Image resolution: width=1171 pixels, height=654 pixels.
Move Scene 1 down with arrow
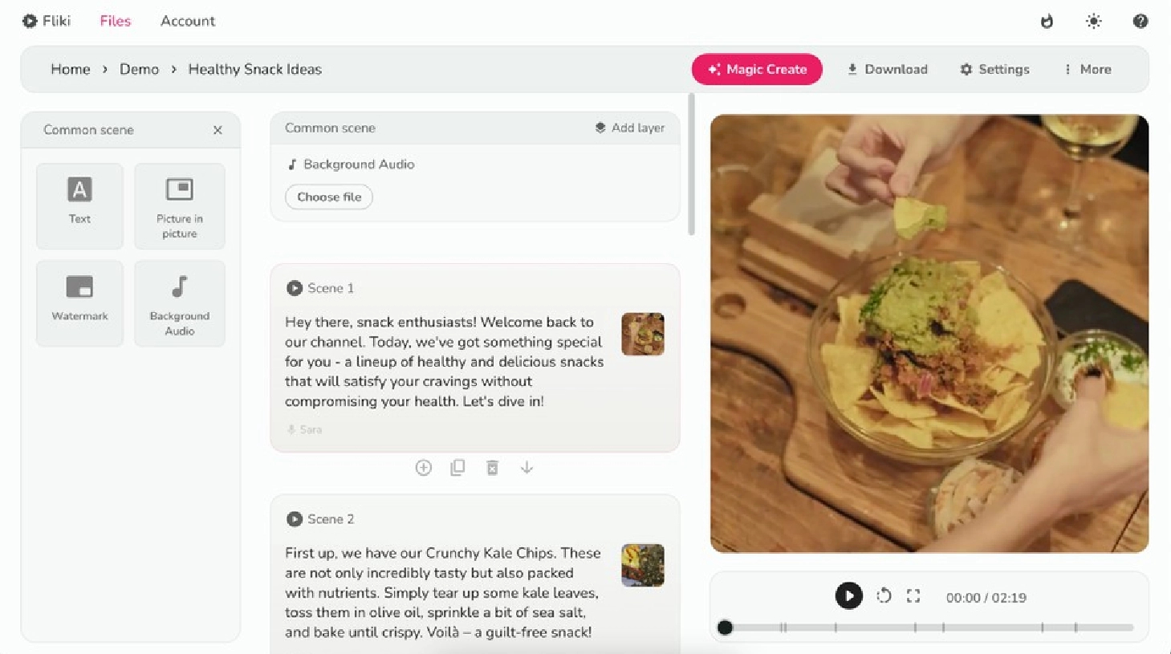pyautogui.click(x=527, y=468)
